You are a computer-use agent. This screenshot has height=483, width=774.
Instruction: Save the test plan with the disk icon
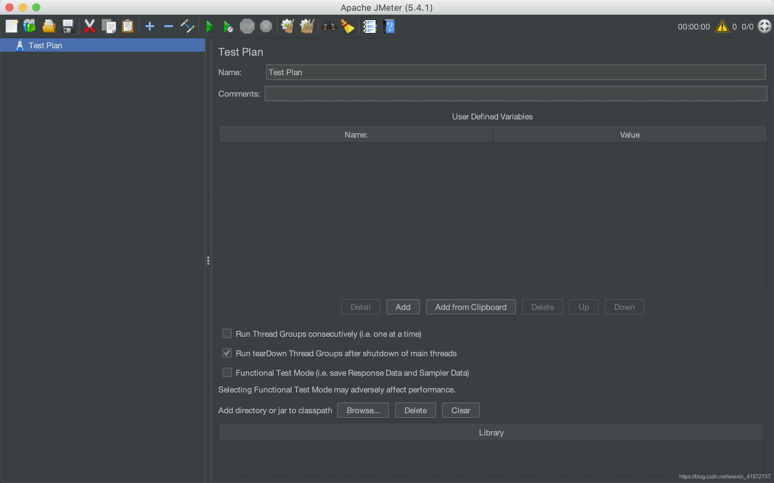[x=68, y=26]
